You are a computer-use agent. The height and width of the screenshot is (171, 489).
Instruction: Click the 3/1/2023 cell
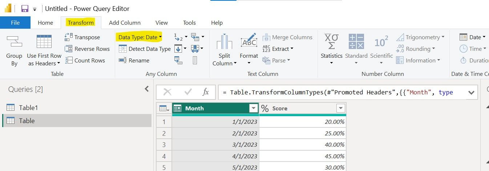pos(215,144)
